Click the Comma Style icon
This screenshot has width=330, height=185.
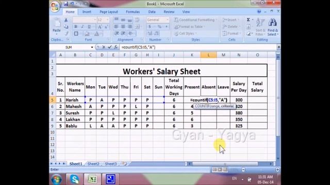166,27
